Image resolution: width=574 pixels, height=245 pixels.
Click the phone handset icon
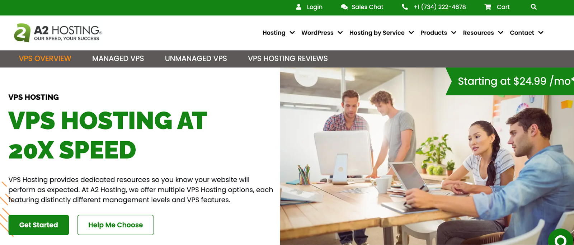click(405, 7)
